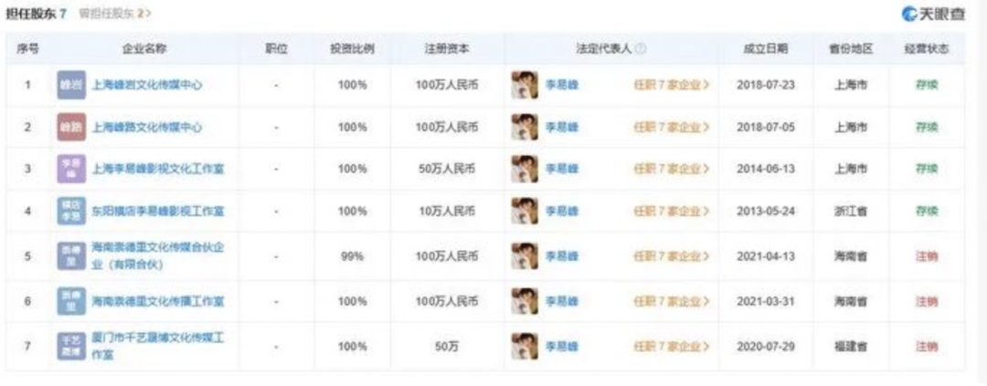Click the 厦门市千艺晨博 company logo icon
The width and height of the screenshot is (987, 386).
pos(70,346)
